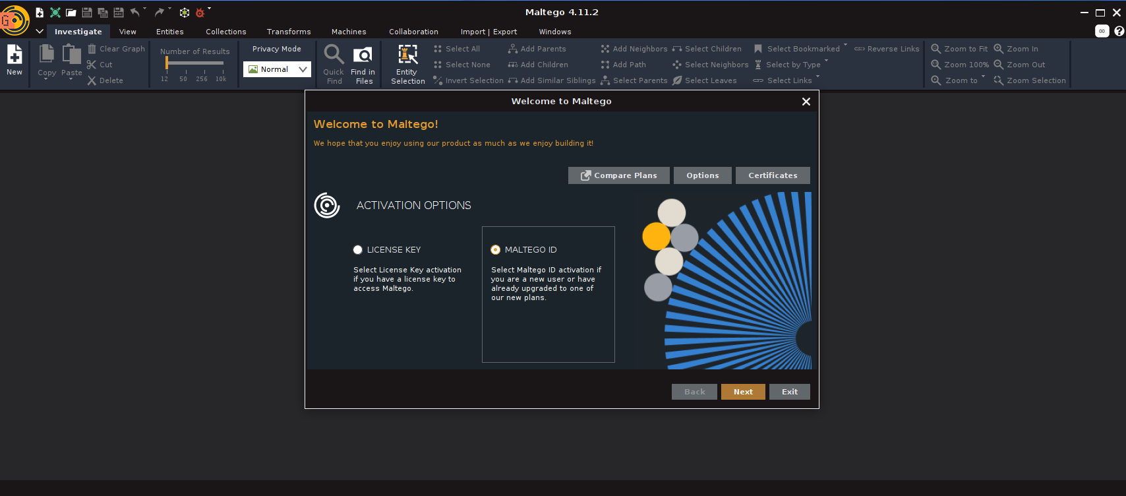Click Delete in the ribbon
The image size is (1126, 496).
point(105,80)
